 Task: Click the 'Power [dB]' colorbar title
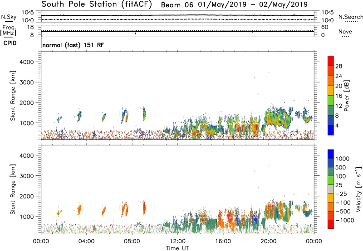[x=346, y=96]
